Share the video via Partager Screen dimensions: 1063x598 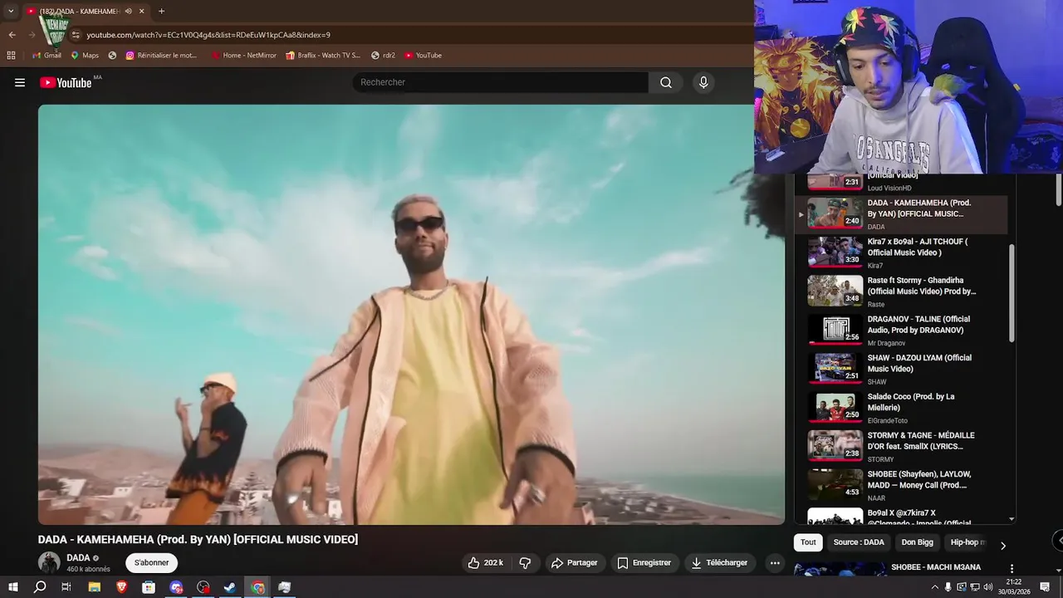tap(575, 562)
